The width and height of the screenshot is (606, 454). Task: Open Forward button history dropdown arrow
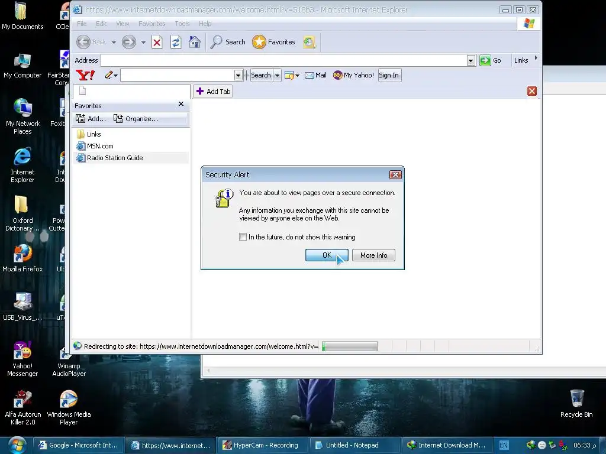(143, 42)
